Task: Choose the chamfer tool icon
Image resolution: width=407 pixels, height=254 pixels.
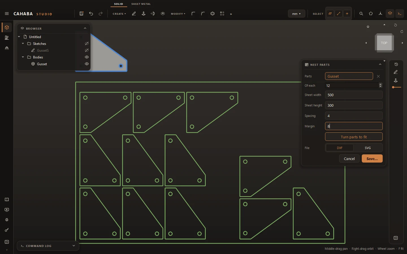Action: click(203, 14)
